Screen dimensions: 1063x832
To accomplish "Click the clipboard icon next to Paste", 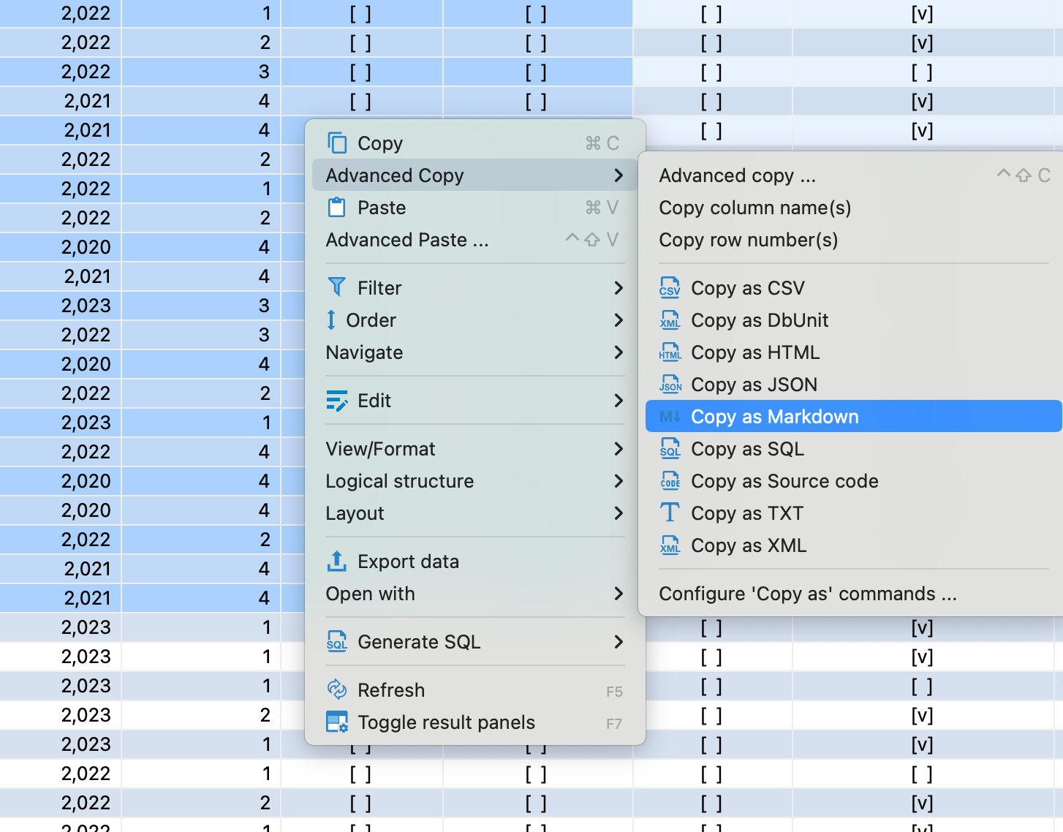I will [336, 208].
